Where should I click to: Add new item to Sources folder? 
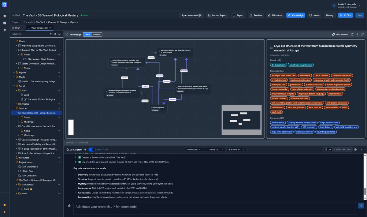coord(59,108)
